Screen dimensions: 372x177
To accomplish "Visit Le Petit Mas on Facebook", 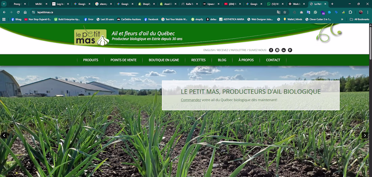I will [271, 50].
